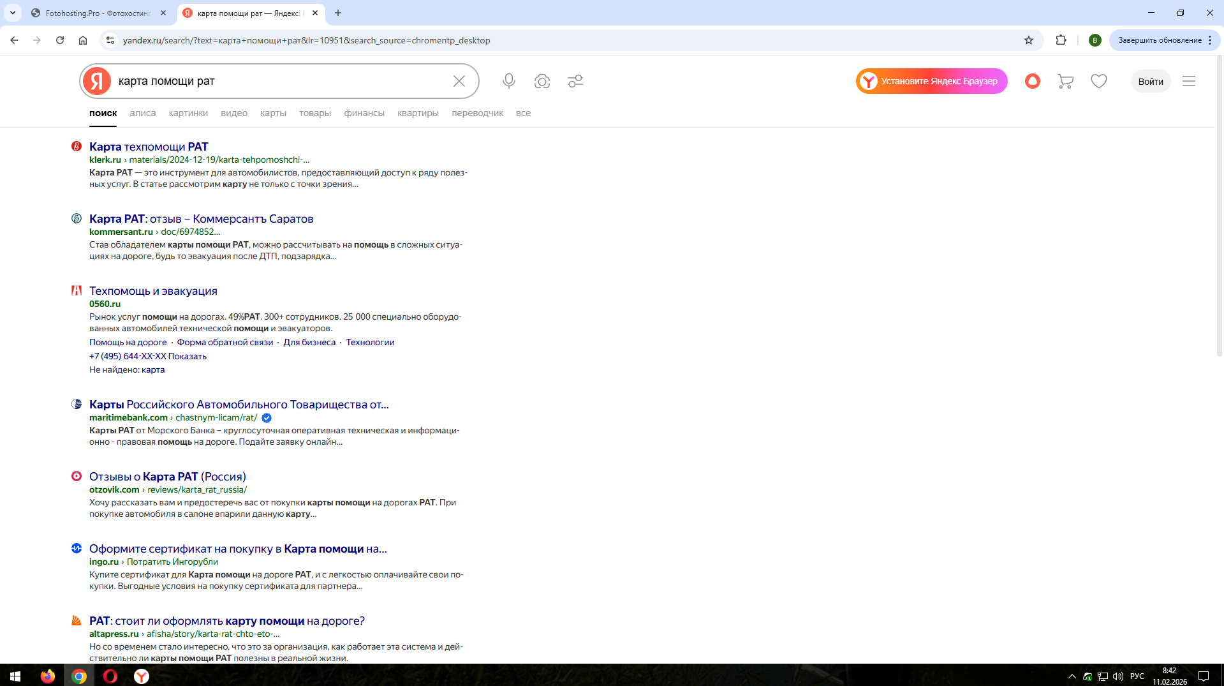The height and width of the screenshot is (686, 1224).
Task: Launch Firefox from the taskbar
Action: (48, 676)
